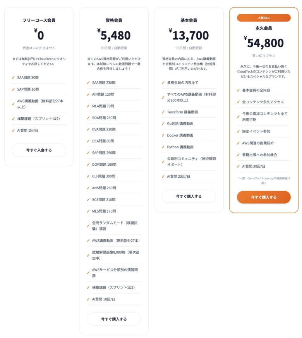Click the 人気No.1 orange badge

click(264, 18)
